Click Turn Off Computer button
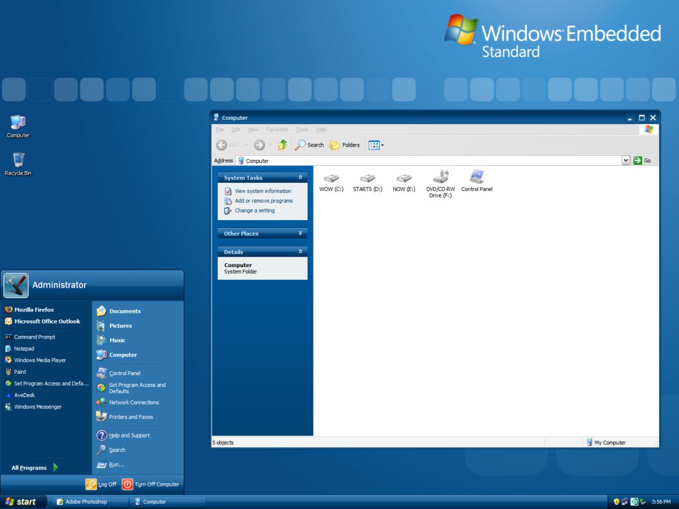This screenshot has width=679, height=509. pos(151,484)
